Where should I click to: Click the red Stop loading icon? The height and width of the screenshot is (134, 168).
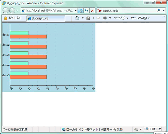[92, 11]
